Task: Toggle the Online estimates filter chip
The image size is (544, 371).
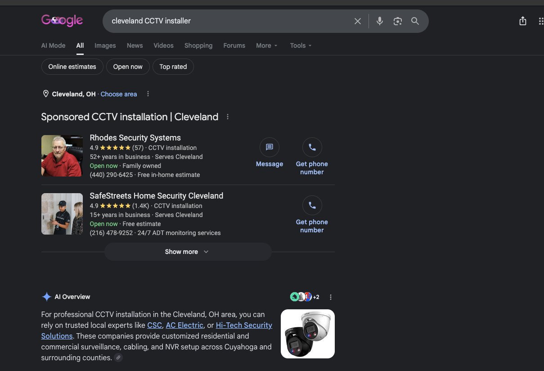Action: click(72, 67)
